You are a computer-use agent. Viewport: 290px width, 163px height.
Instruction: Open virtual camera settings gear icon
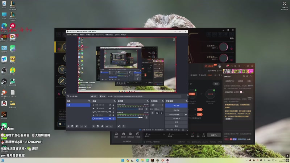(x=186, y=114)
